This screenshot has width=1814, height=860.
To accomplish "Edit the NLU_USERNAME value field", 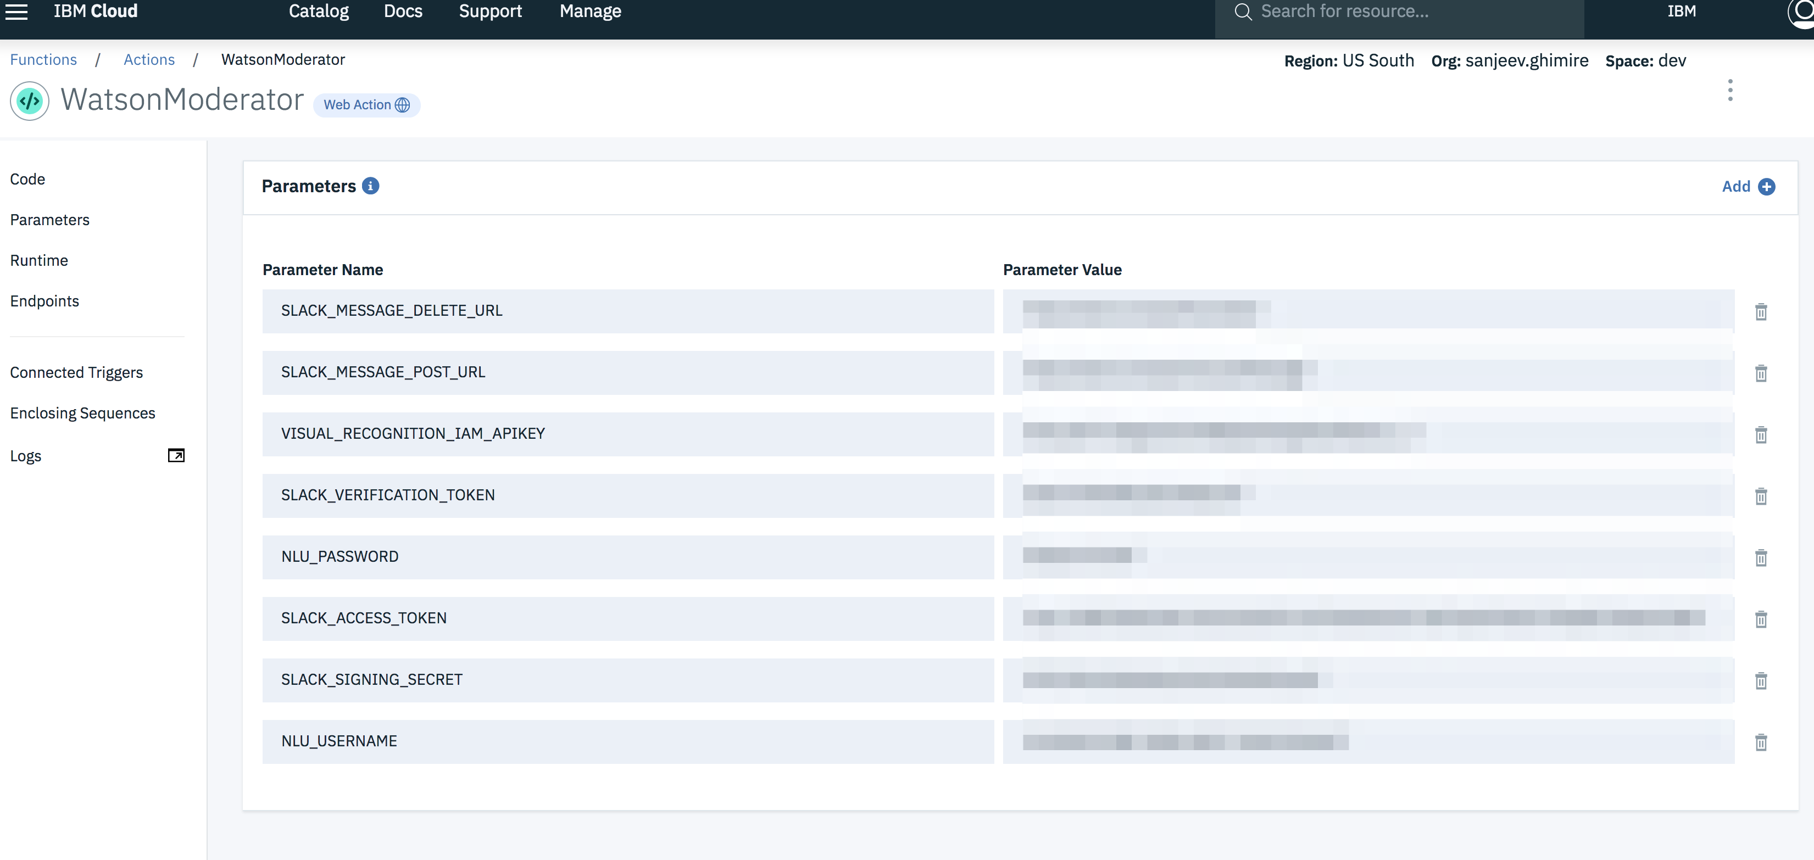I will pyautogui.click(x=1368, y=741).
